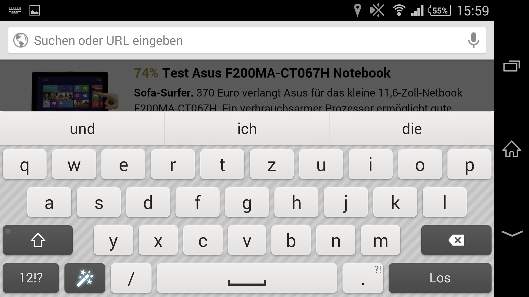Open magic wand keyboard settings key
The height and width of the screenshot is (297, 529).
coord(85,278)
